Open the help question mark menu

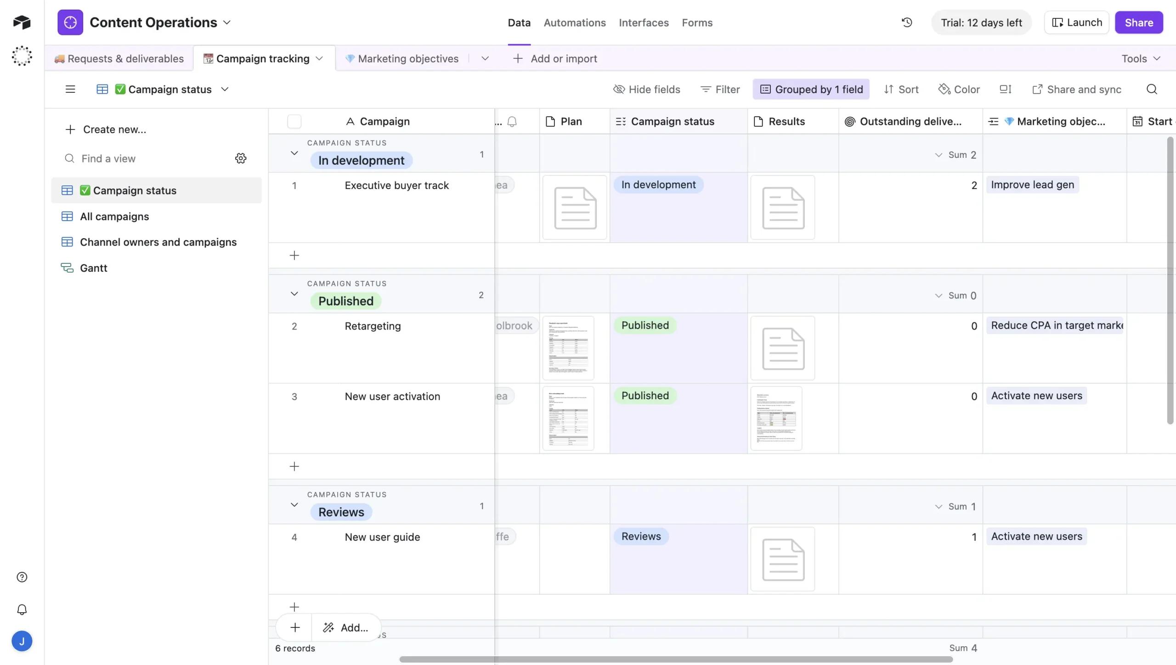pos(22,577)
